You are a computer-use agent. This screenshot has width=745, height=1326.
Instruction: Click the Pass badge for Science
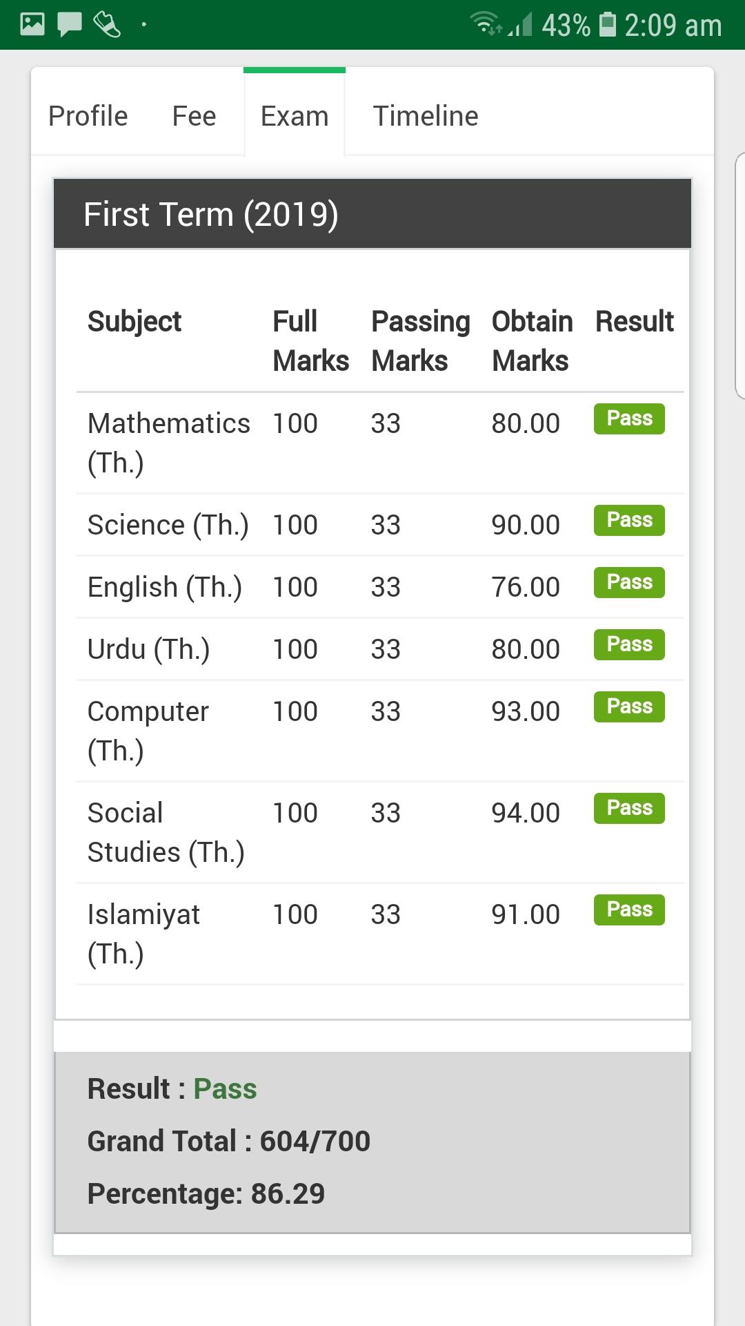tap(629, 520)
